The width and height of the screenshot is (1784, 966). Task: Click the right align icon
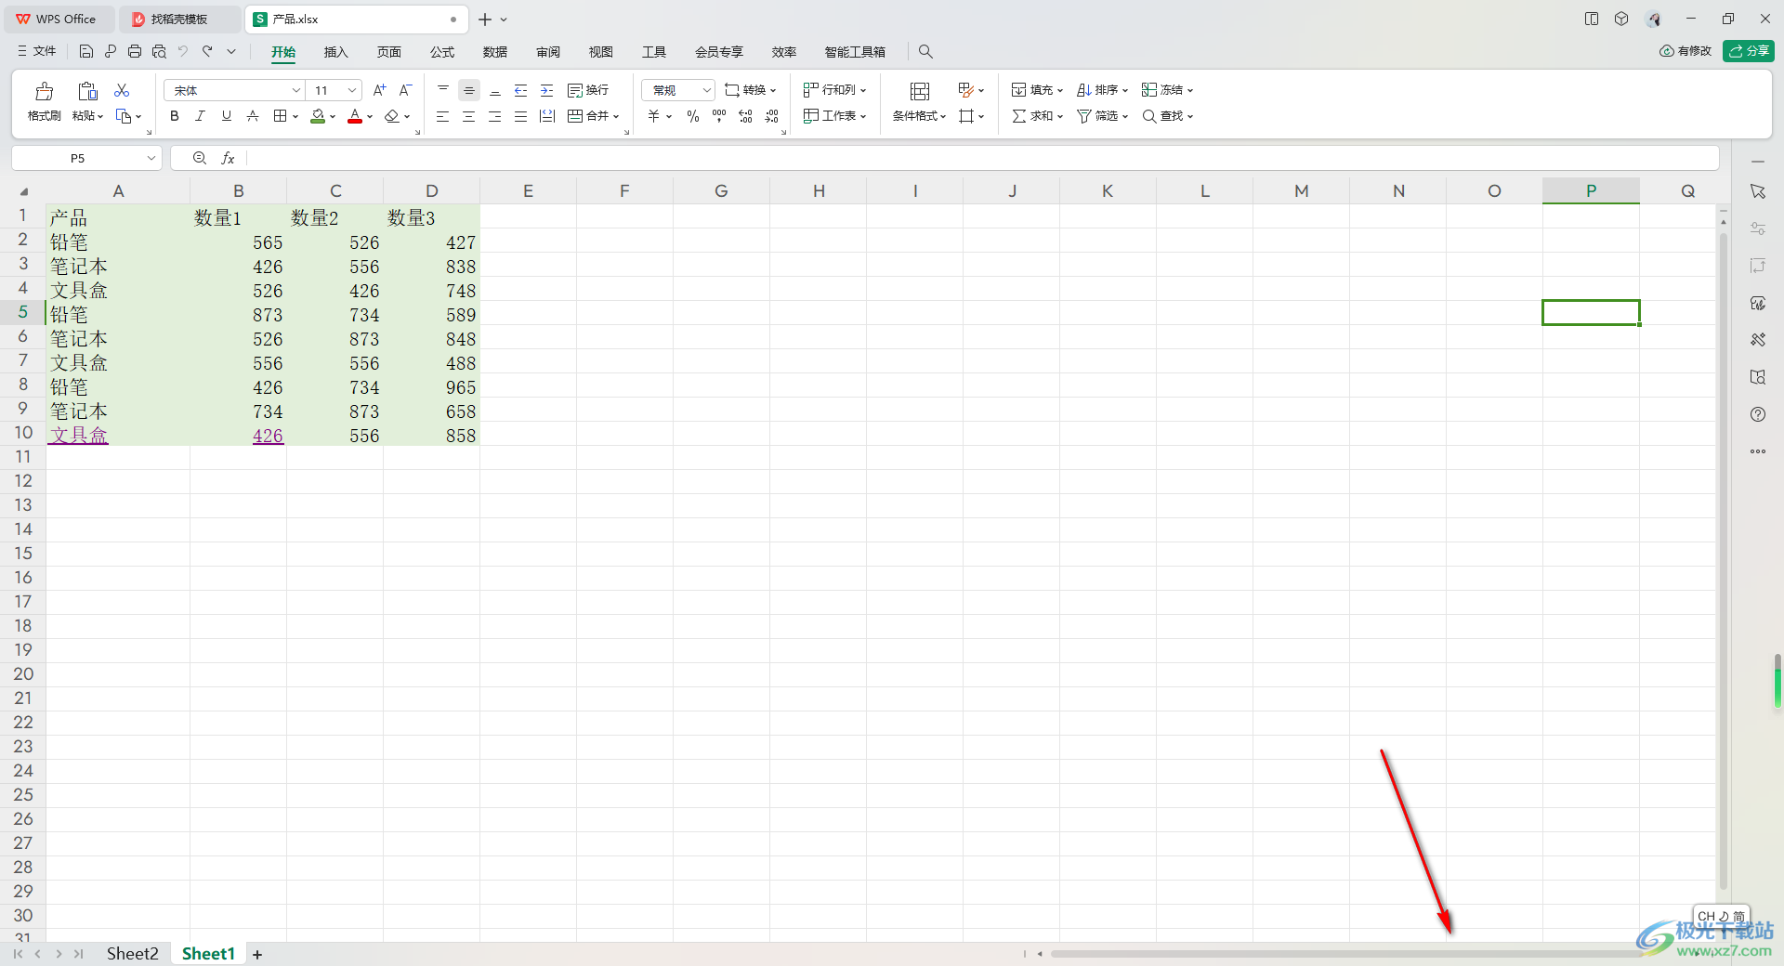pos(495,116)
